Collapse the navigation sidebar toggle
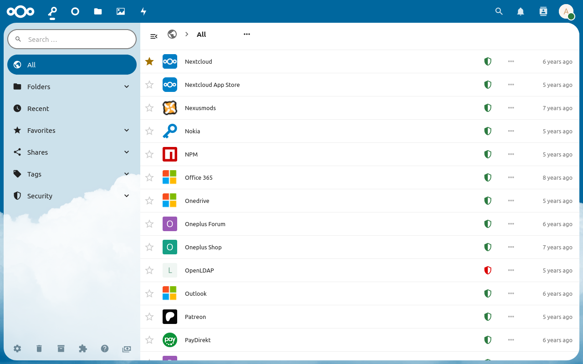Viewport: 583px width, 364px height. click(154, 36)
